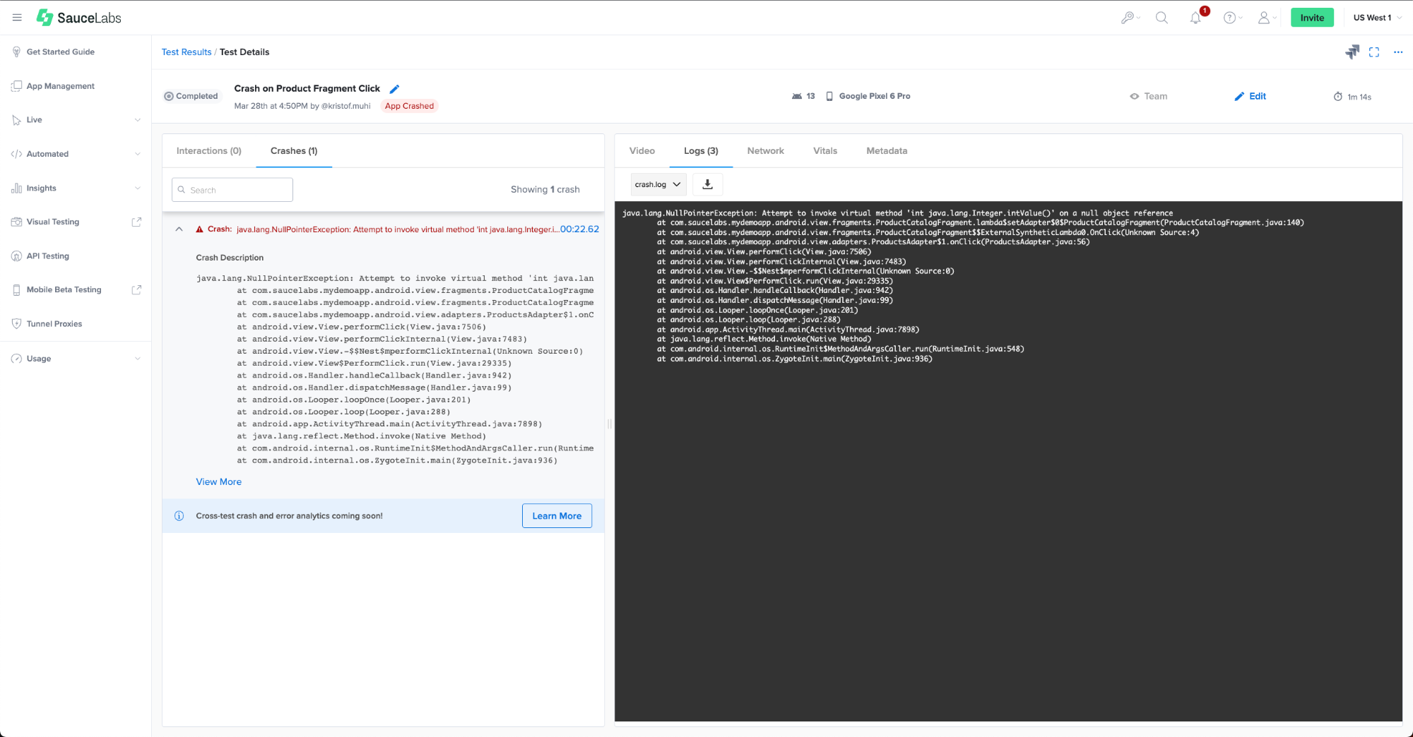
Task: Open the three-dots more options menu
Action: coord(1398,52)
